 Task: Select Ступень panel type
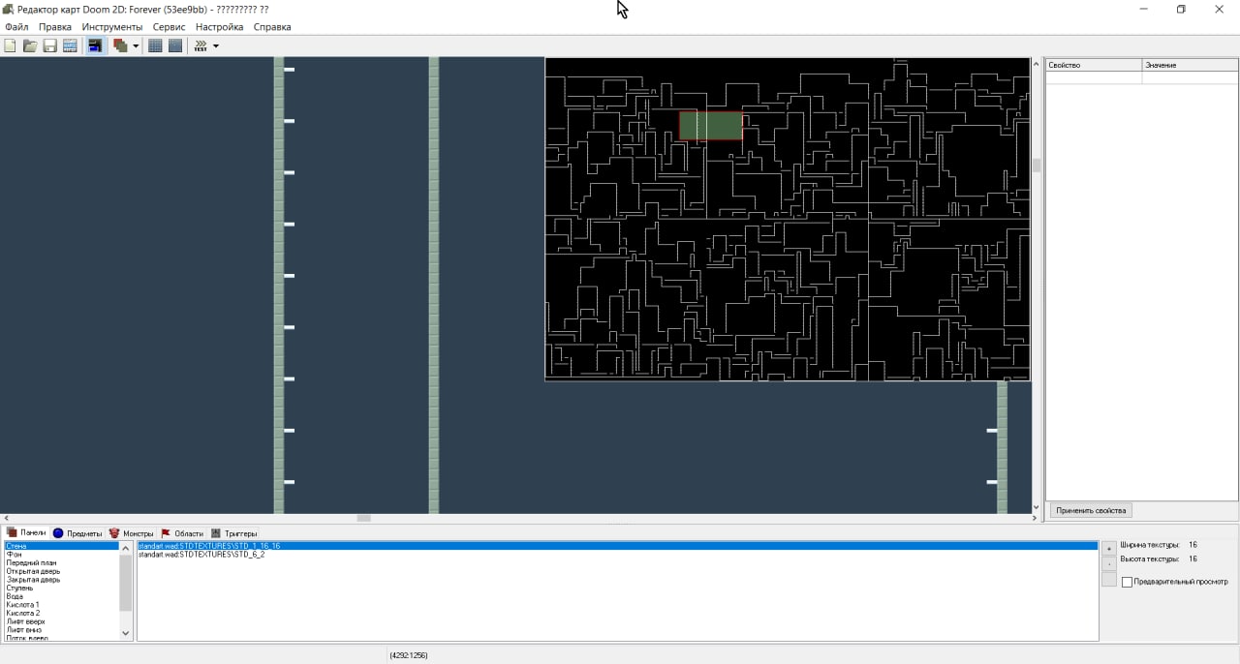pyautogui.click(x=62, y=588)
